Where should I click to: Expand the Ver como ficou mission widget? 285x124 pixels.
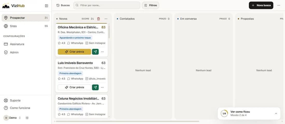276,113
